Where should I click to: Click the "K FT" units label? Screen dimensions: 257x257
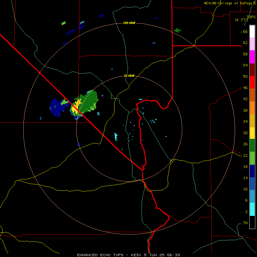click(242, 20)
